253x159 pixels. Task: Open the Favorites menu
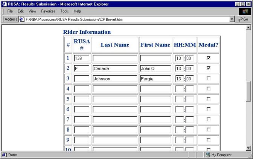(x=48, y=11)
